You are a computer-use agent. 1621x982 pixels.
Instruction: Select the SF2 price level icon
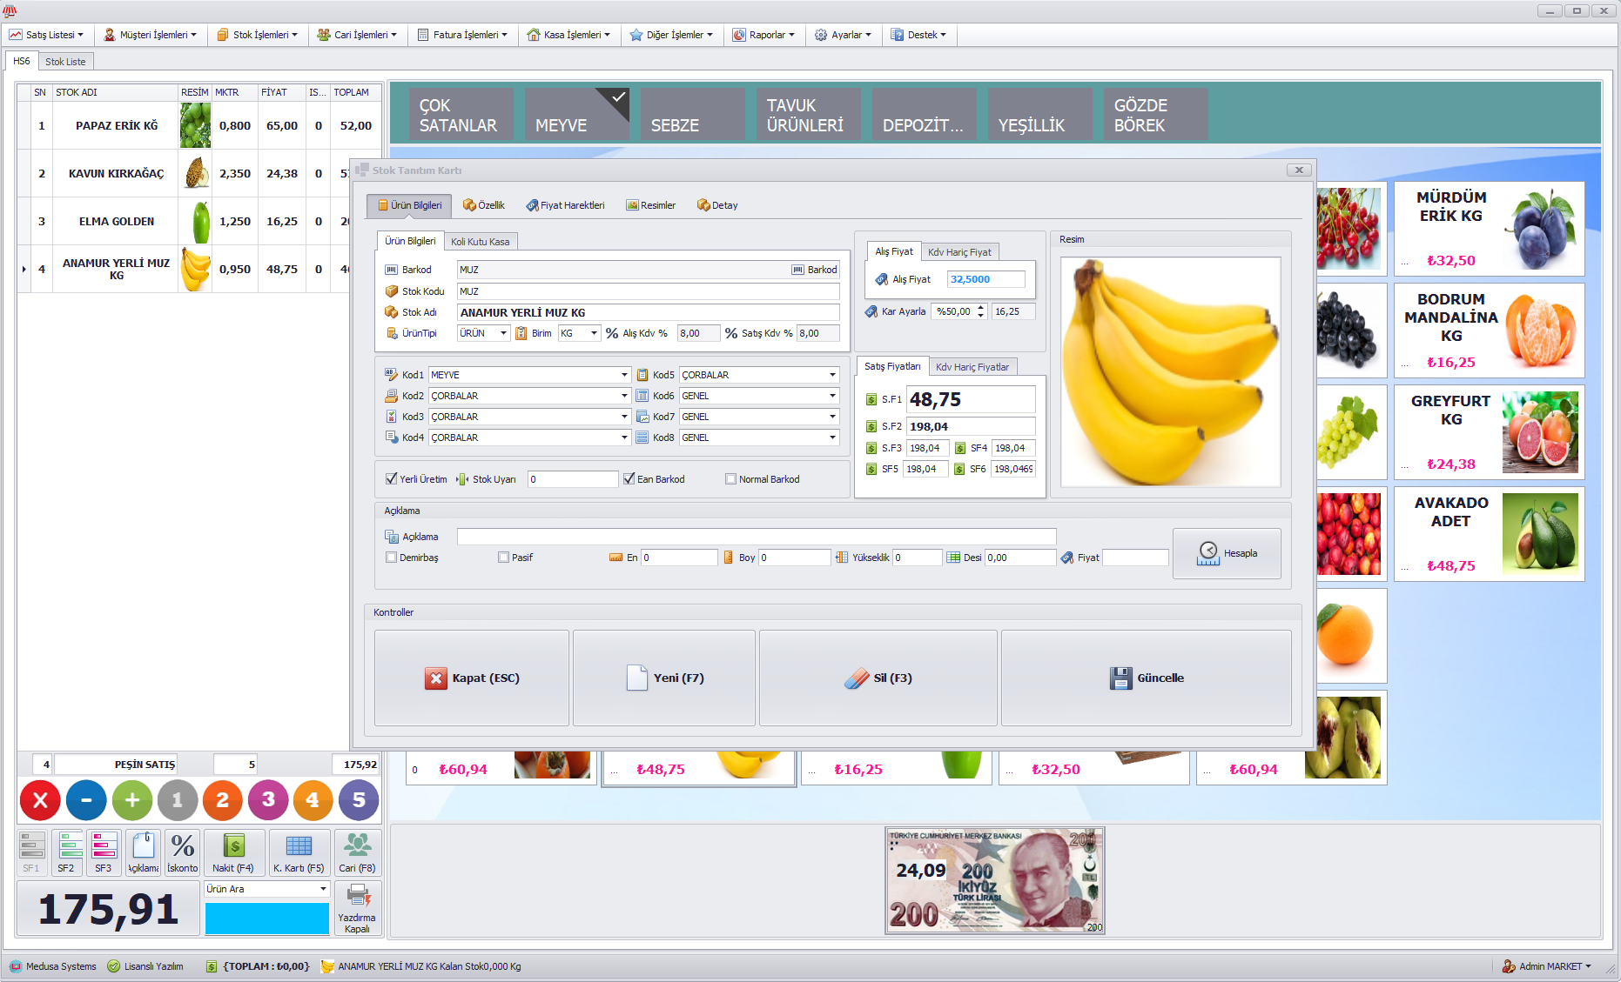(x=67, y=852)
